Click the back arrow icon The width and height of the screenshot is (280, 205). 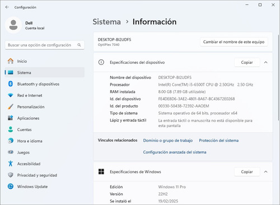(7, 7)
